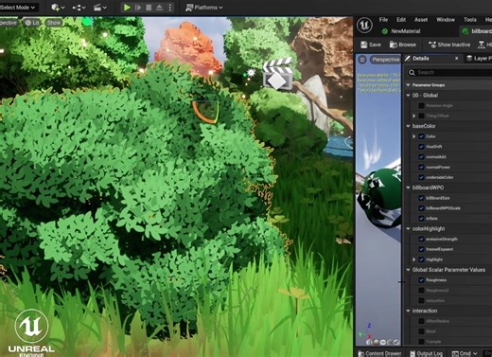Open the preview Perspective view dropdown
The height and width of the screenshot is (357, 492).
click(385, 60)
